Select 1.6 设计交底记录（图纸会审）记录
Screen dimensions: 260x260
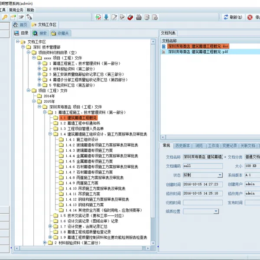(x=89, y=221)
